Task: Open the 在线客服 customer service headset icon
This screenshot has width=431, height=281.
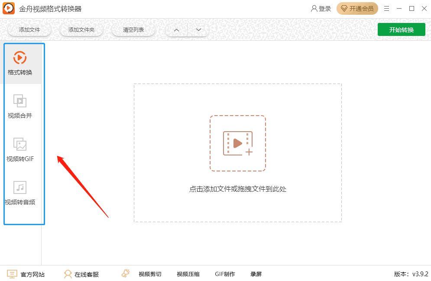Action: pos(68,274)
